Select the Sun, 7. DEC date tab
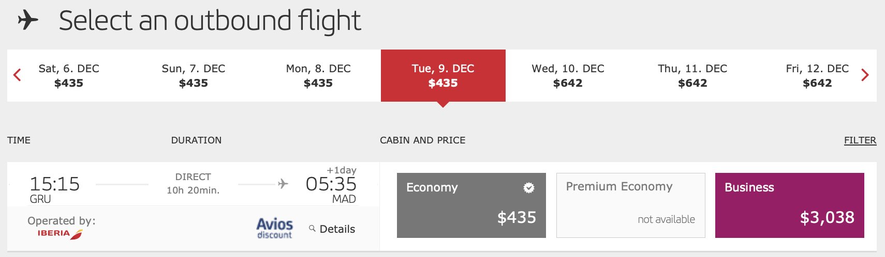This screenshot has height=257, width=885. tap(194, 75)
